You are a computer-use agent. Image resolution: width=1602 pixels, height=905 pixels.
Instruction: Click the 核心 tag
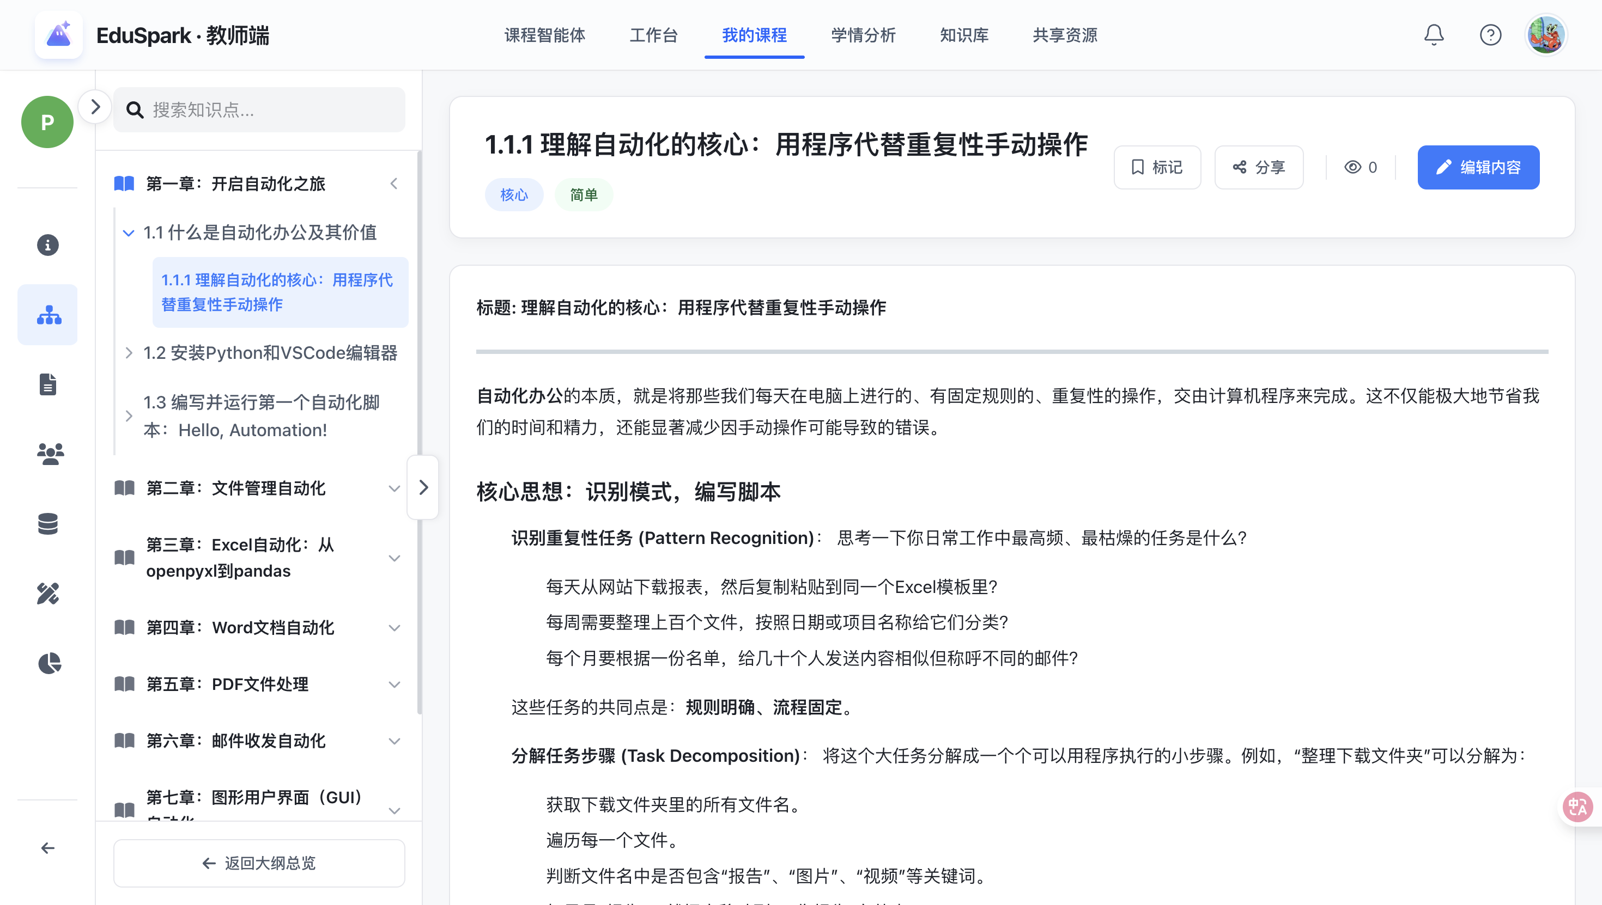[x=514, y=194]
